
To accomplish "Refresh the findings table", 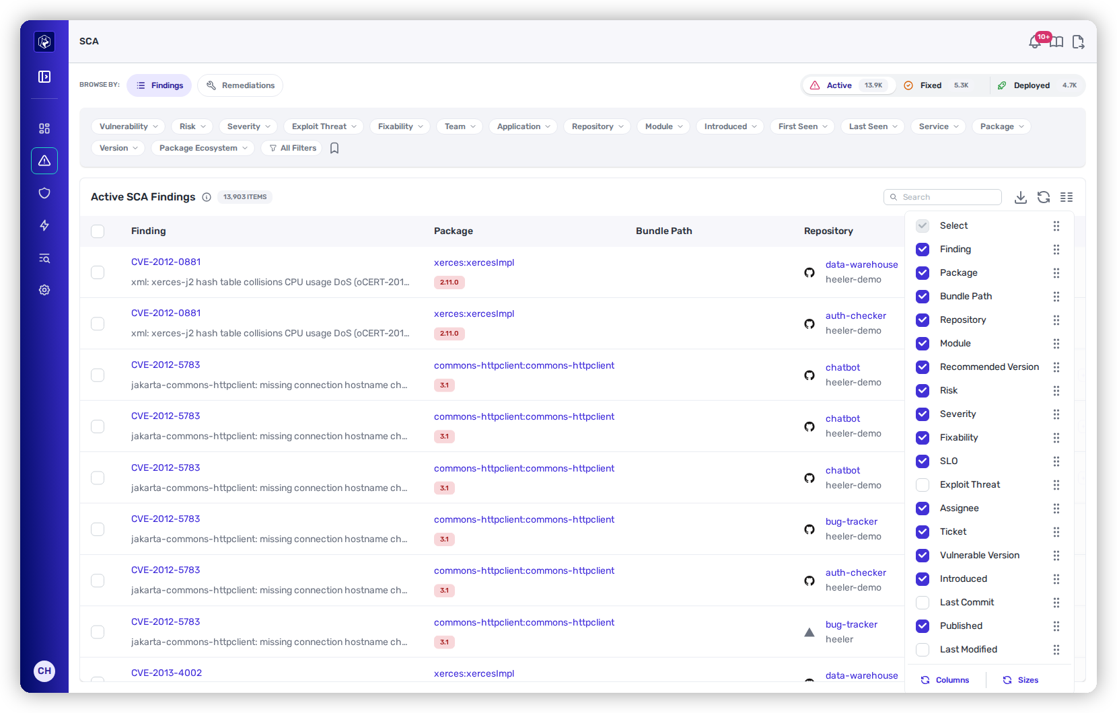I will coord(1044,197).
